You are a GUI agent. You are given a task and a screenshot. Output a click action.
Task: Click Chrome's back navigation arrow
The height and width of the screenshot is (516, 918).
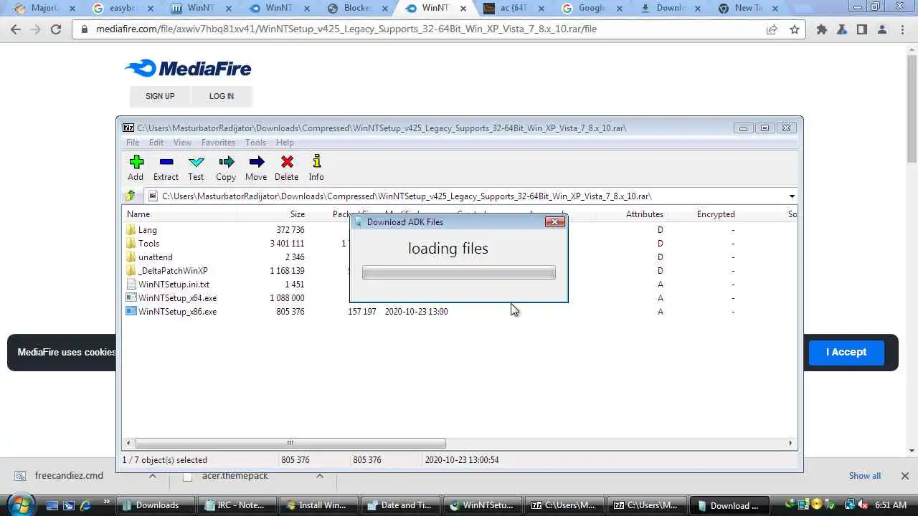tap(16, 29)
